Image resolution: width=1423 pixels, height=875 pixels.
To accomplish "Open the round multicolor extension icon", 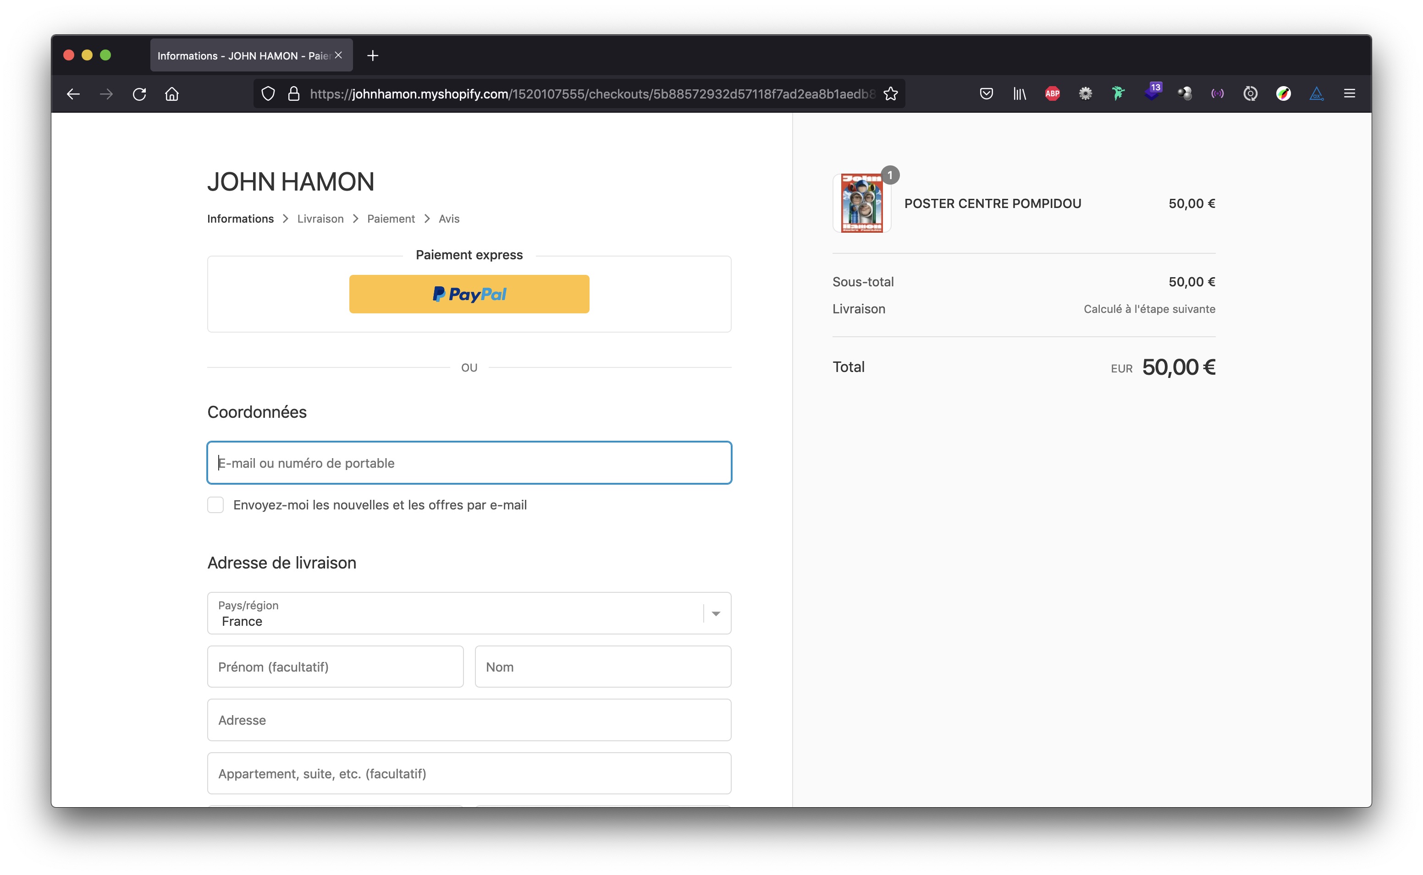I will (x=1284, y=94).
